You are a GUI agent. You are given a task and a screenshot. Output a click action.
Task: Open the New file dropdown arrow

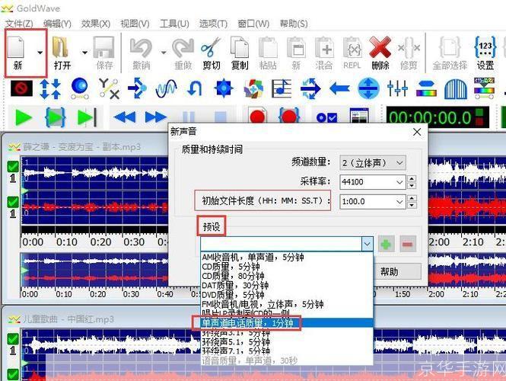pos(40,53)
